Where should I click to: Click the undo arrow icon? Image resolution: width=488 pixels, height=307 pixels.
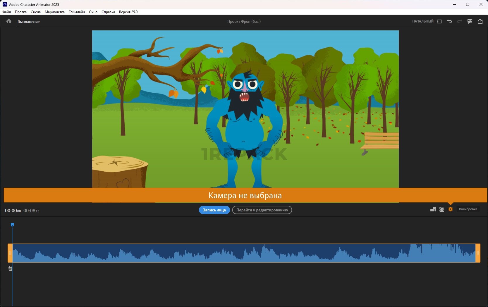click(449, 21)
